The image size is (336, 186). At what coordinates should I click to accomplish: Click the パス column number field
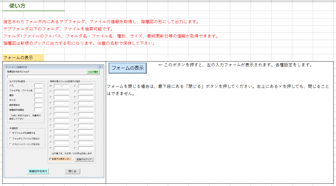pos(39,85)
